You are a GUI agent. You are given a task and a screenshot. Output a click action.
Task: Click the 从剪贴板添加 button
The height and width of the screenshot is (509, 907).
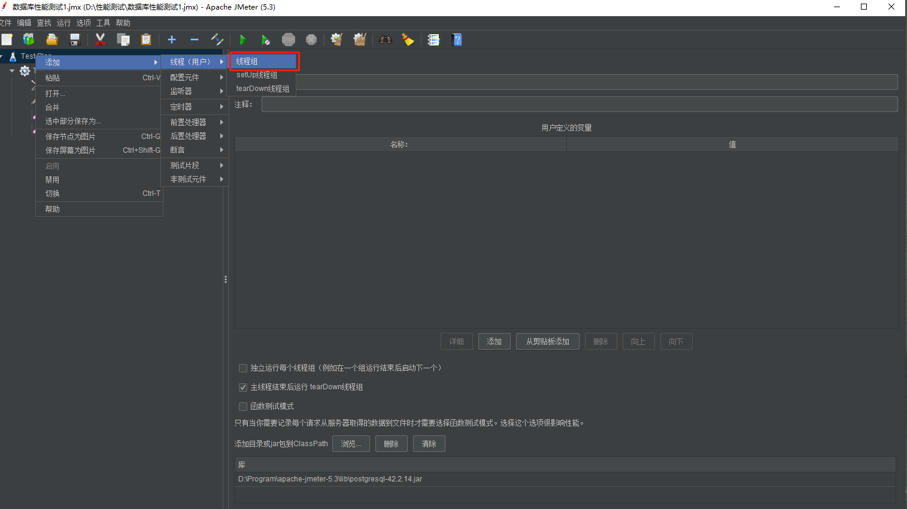coord(547,341)
